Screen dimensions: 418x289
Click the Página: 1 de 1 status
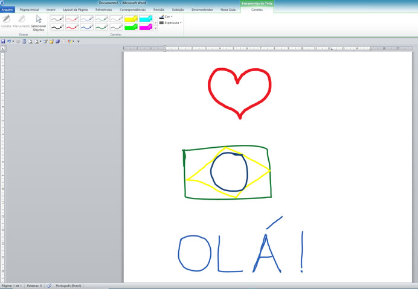coord(11,286)
